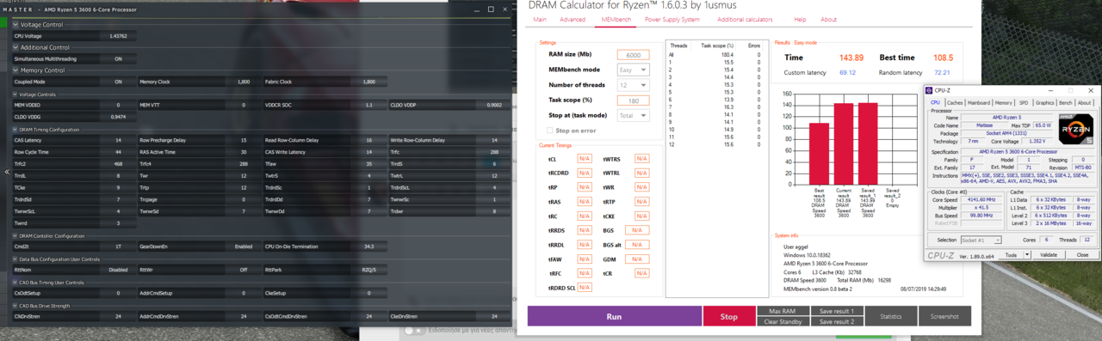This screenshot has width=1102, height=341.
Task: Enable the Stop on error checkbox
Action: point(550,131)
